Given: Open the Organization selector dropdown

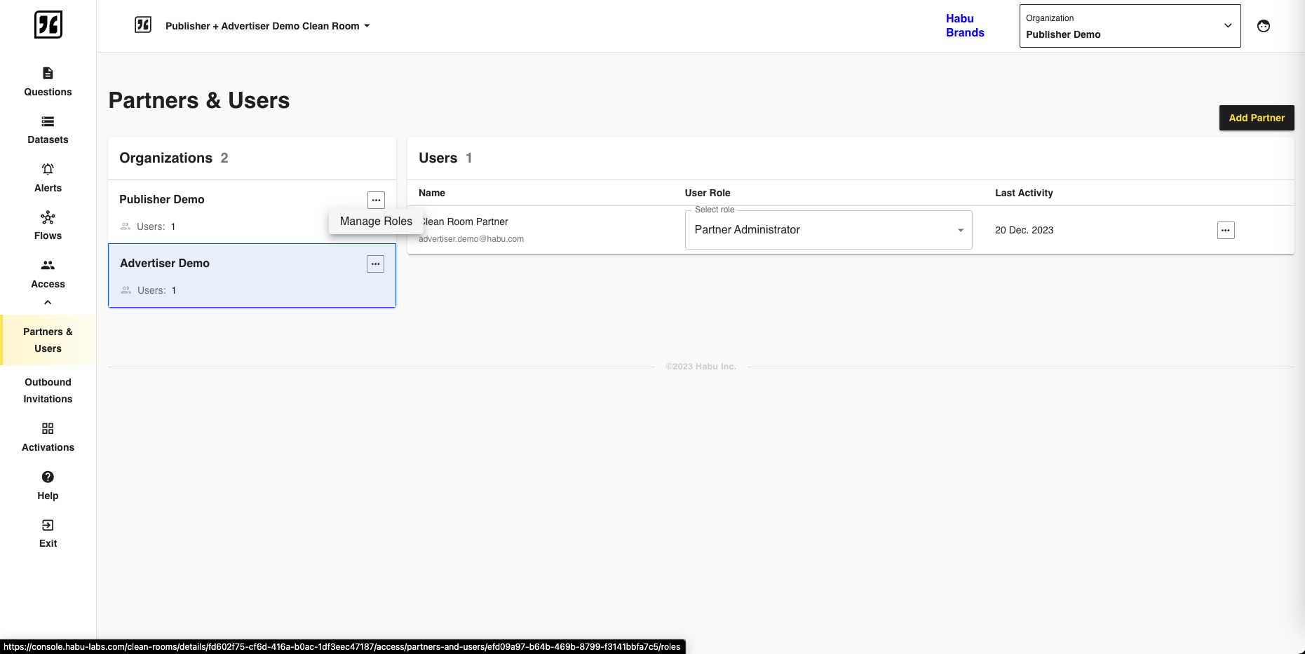Looking at the screenshot, I should [x=1130, y=26].
